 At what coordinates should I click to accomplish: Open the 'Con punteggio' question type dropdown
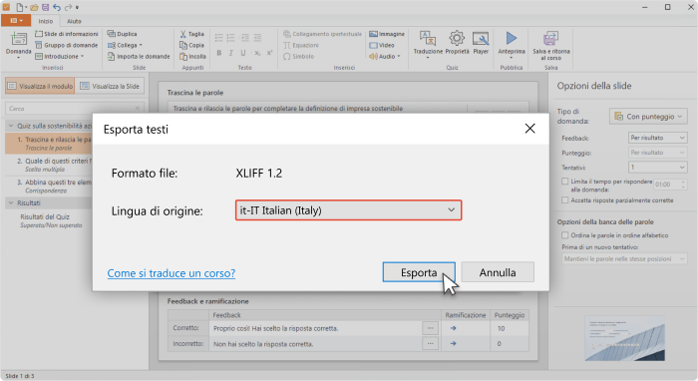pos(648,116)
